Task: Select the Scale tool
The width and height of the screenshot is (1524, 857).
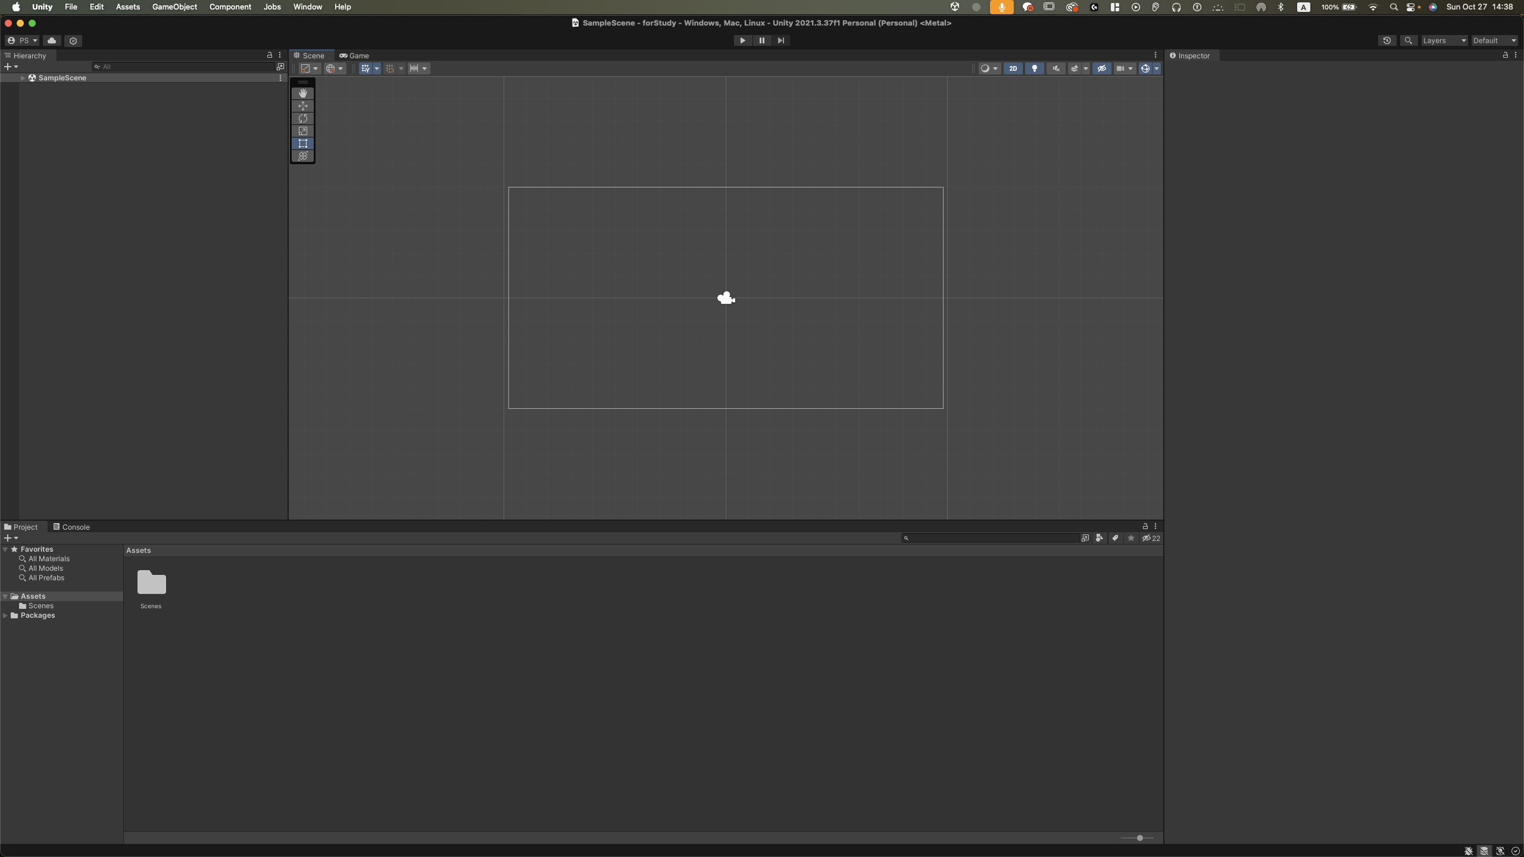Action: 302,131
